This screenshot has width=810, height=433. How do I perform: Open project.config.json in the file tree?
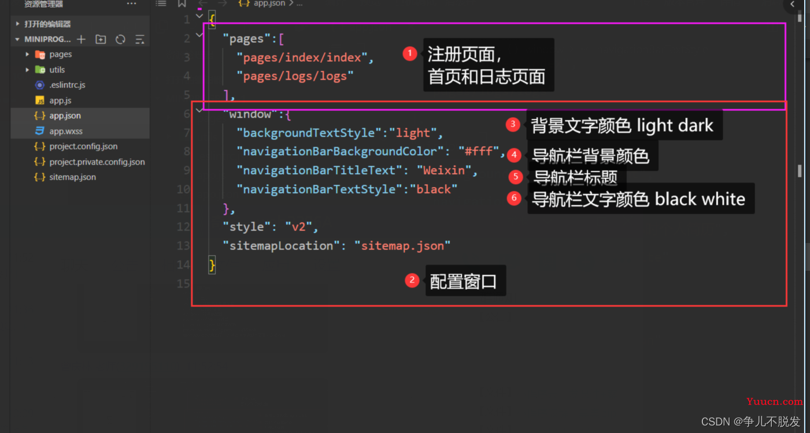pyautogui.click(x=80, y=147)
